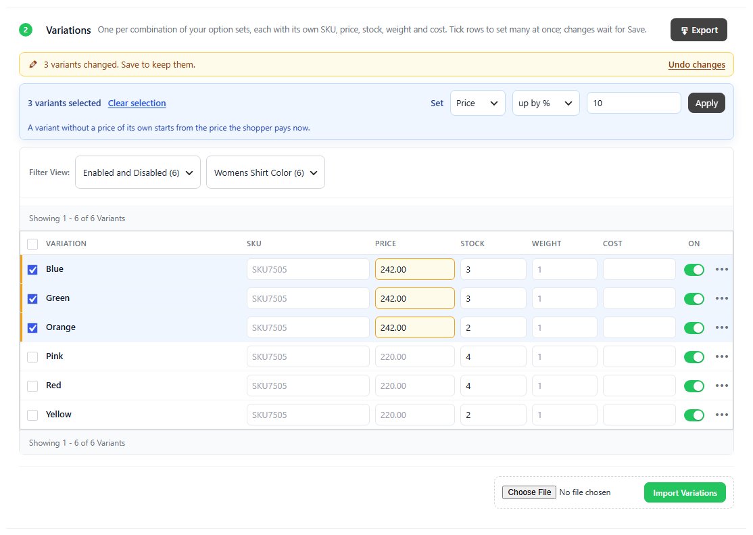Screen dimensions: 753x535
Task: Open the more options menu for Red
Action: coord(721,386)
